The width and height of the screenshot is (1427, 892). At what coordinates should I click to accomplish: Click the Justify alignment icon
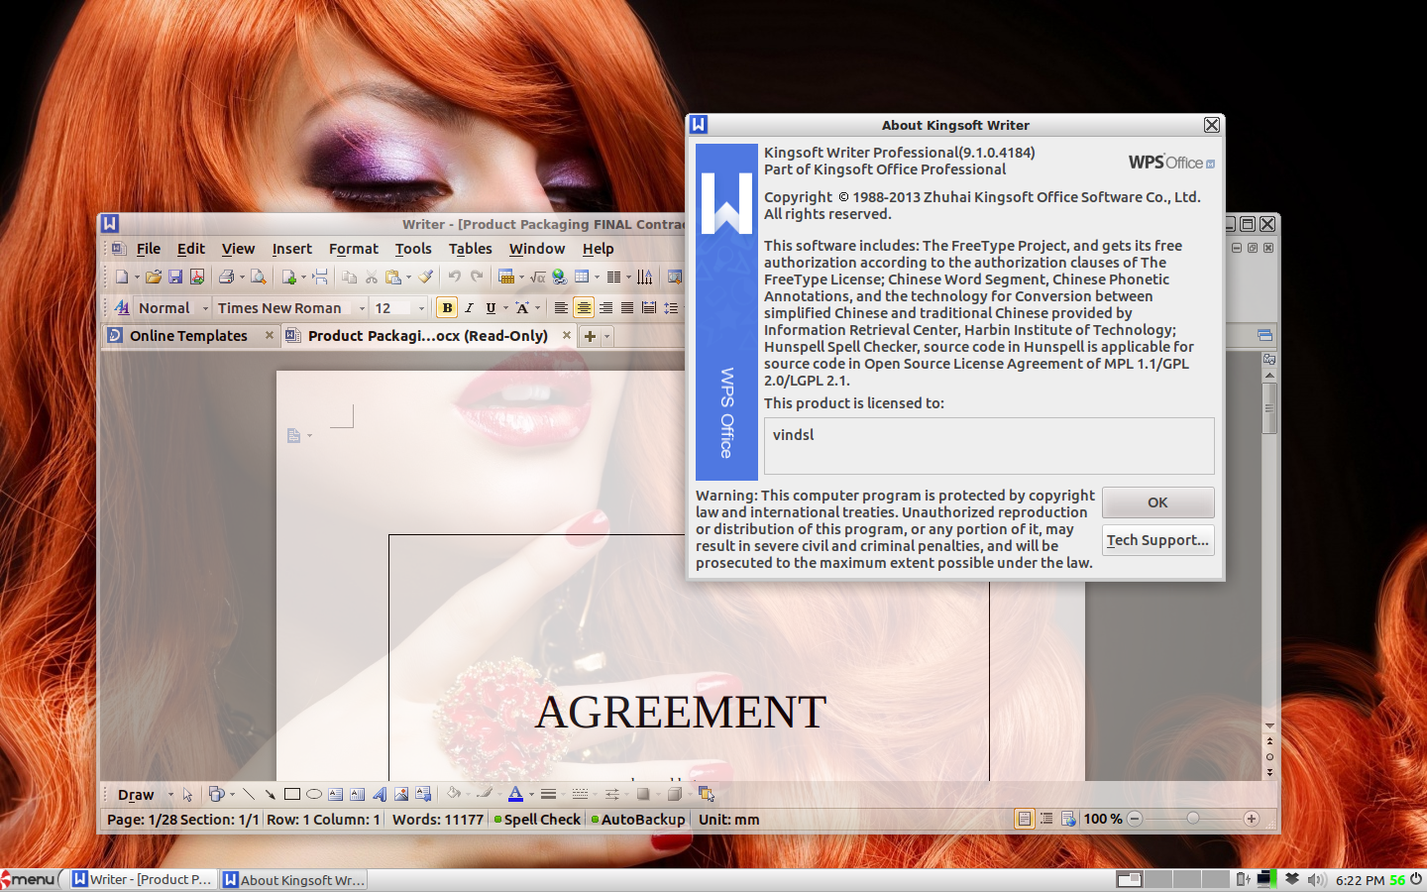tap(627, 308)
